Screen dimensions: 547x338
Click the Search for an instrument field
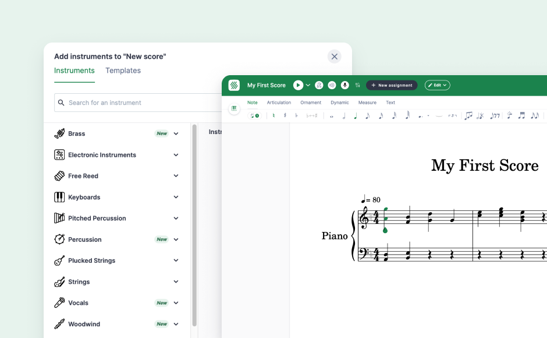(x=140, y=103)
